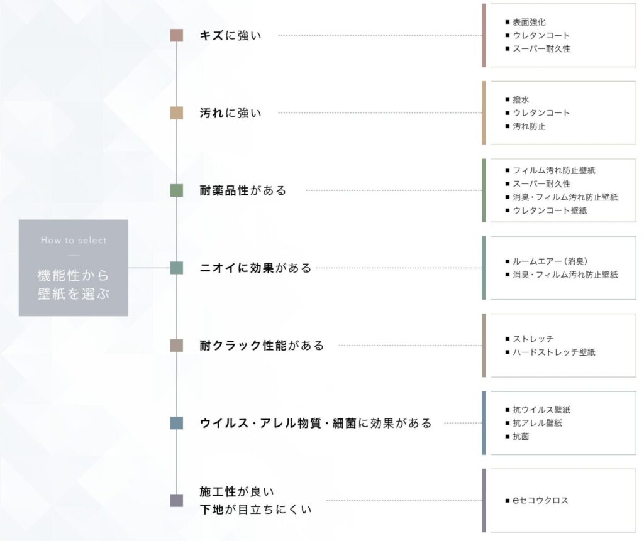Image resolution: width=644 pixels, height=541 pixels.
Task: Click the tan square beside 汚れに強い
Action: [177, 113]
